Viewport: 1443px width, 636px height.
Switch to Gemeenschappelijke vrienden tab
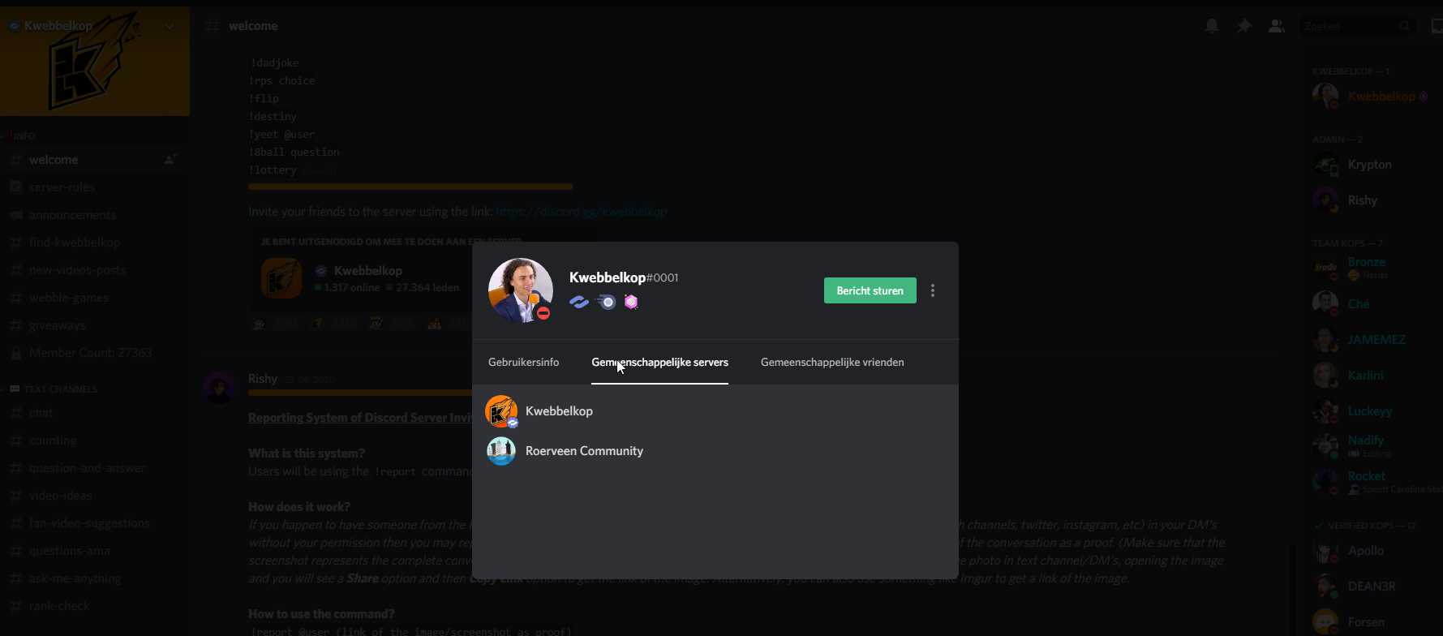tap(832, 363)
